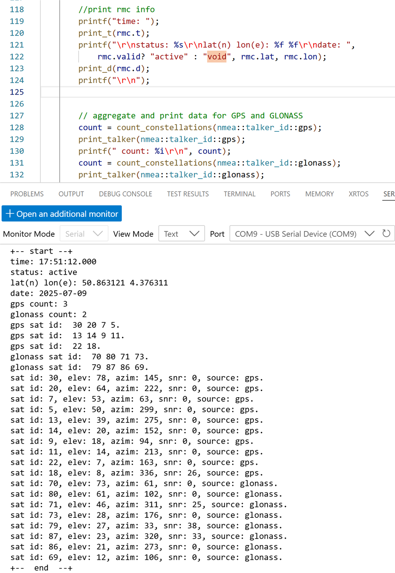Refresh the serial port list
The image size is (395, 573).
pyautogui.click(x=386, y=234)
